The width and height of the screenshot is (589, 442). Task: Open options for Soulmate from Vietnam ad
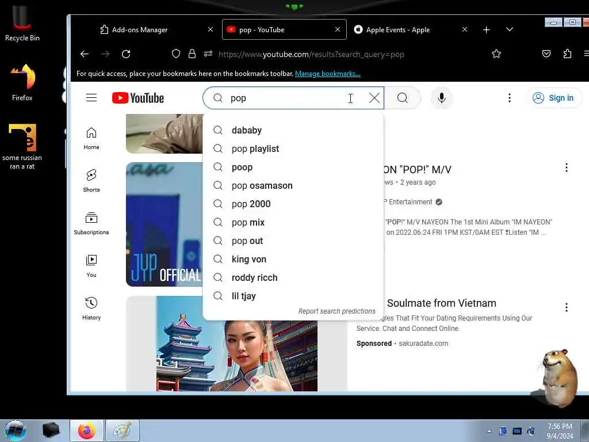[567, 307]
